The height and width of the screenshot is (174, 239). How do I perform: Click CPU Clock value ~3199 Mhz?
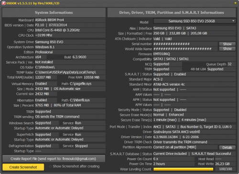point(43,35)
